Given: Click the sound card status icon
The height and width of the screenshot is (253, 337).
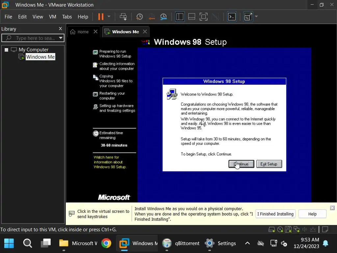Looking at the screenshot, I should pyautogui.click(x=304, y=230).
